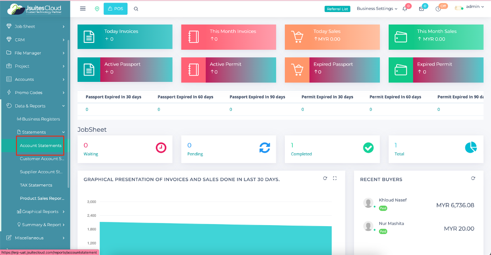
Task: Refresh the Recent Buyers panel
Action: 473,178
